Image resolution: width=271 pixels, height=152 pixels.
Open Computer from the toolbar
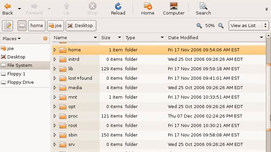(174, 9)
